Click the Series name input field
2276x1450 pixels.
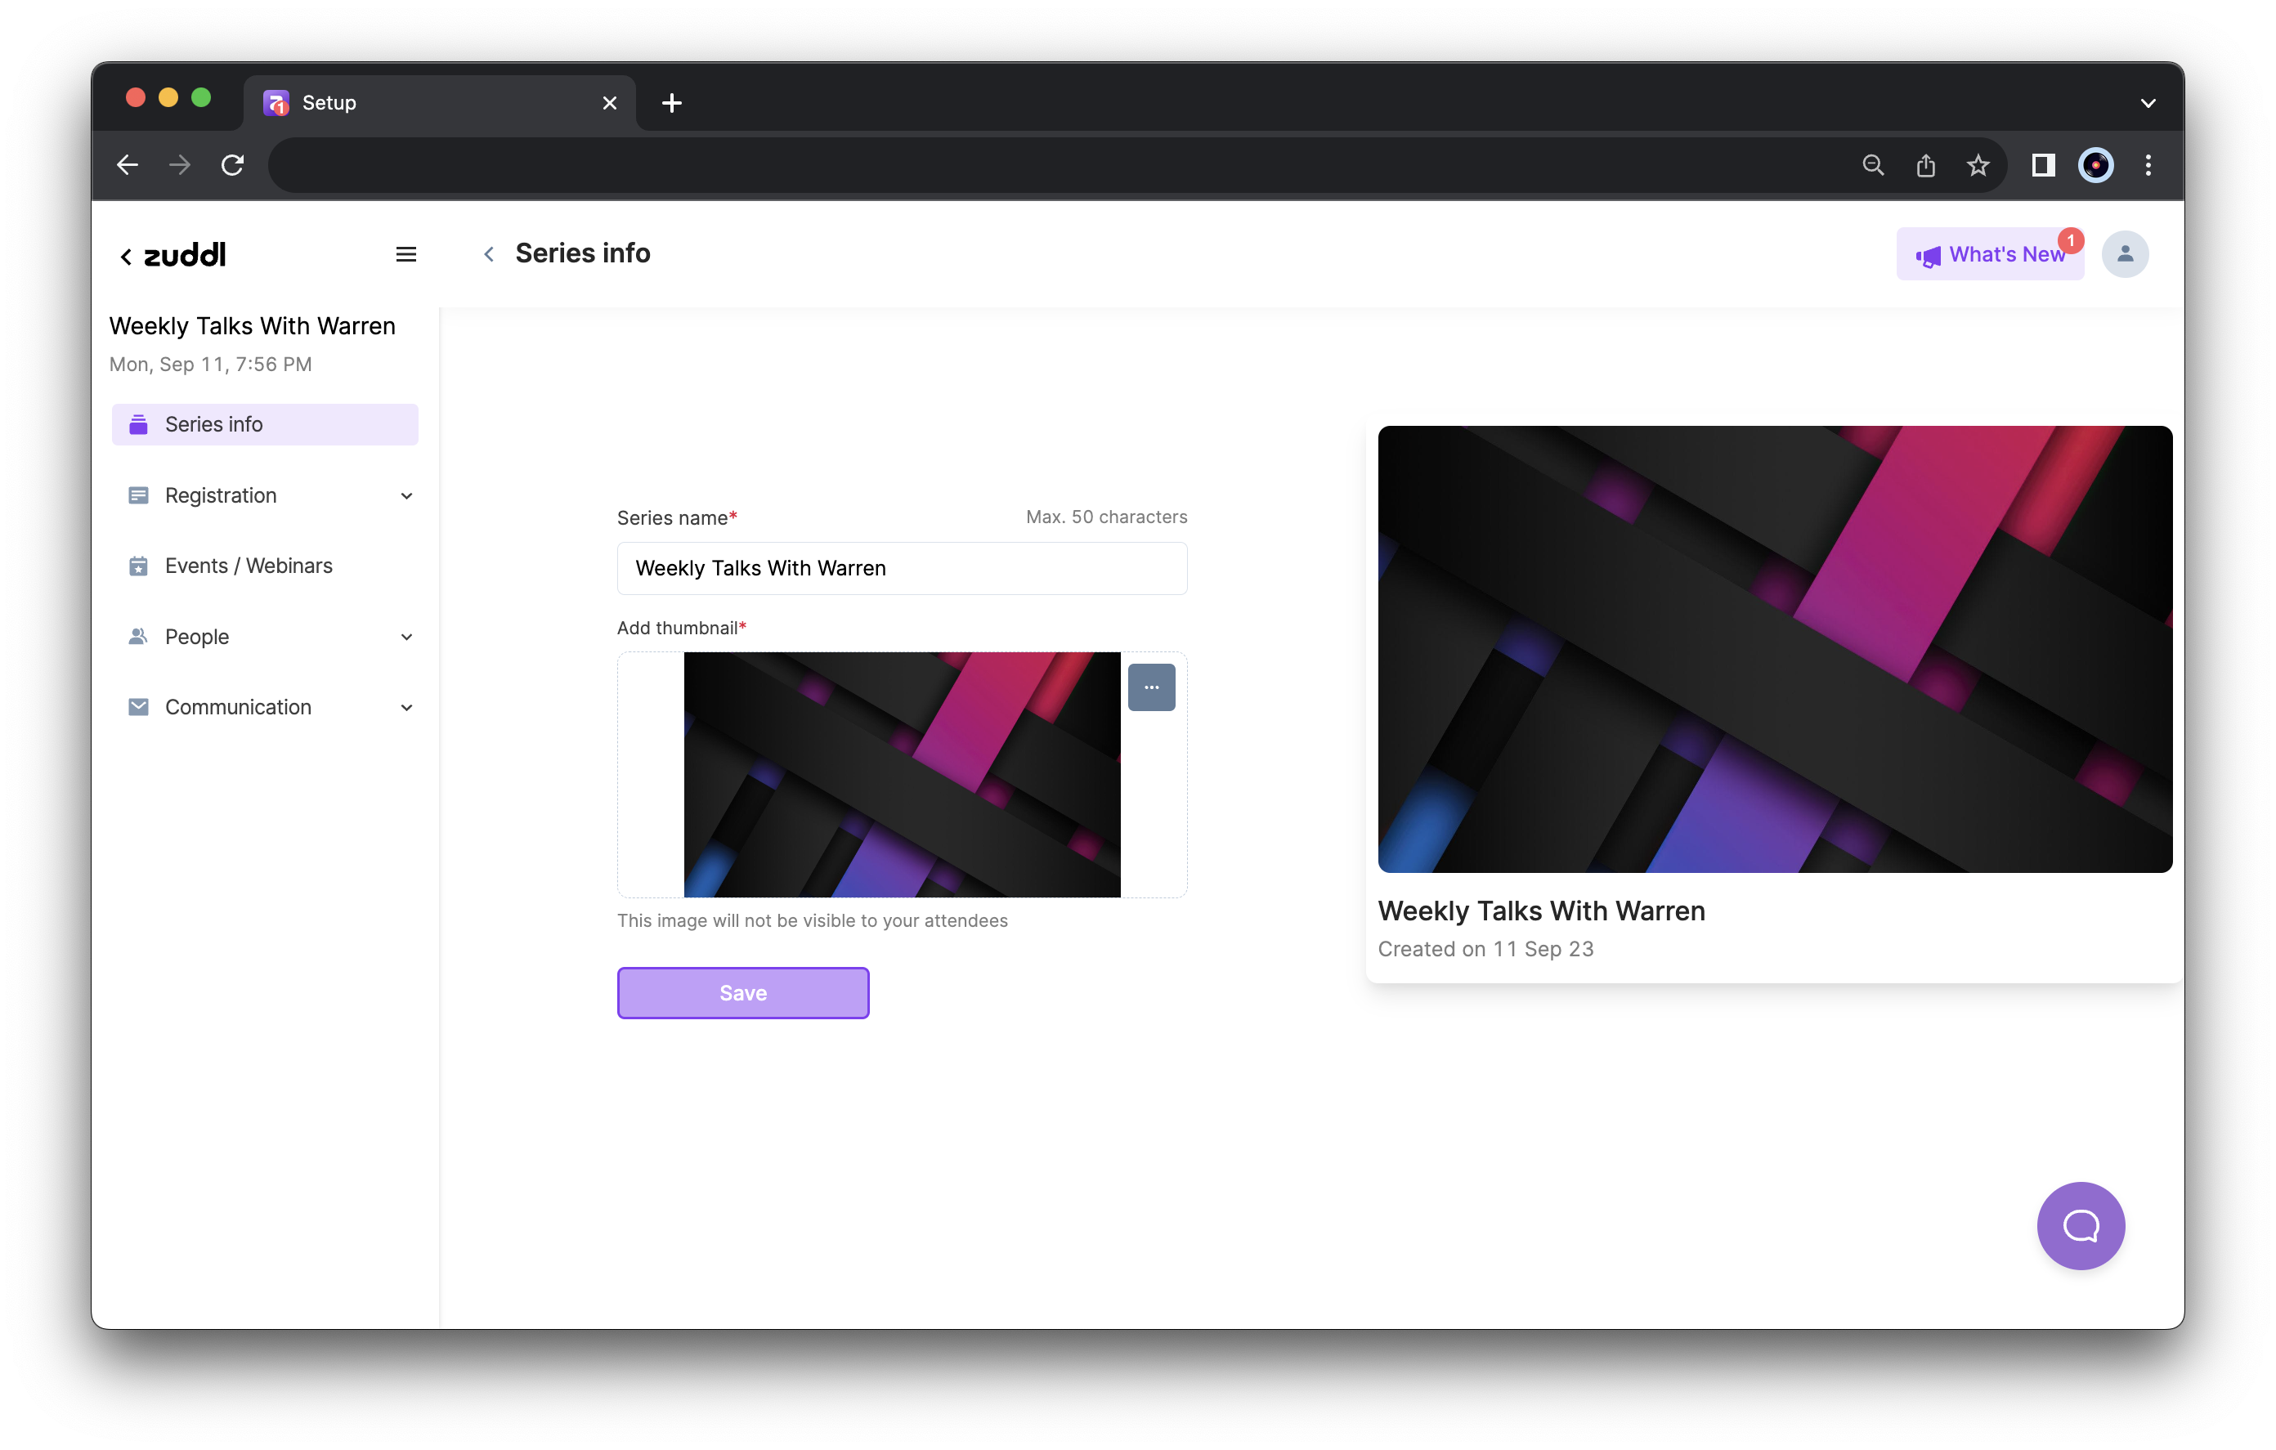(x=902, y=568)
